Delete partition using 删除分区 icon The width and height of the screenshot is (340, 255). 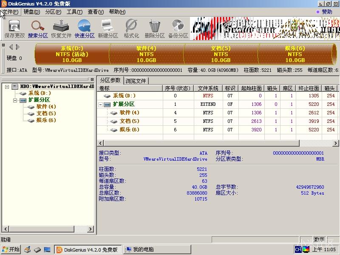point(155,28)
